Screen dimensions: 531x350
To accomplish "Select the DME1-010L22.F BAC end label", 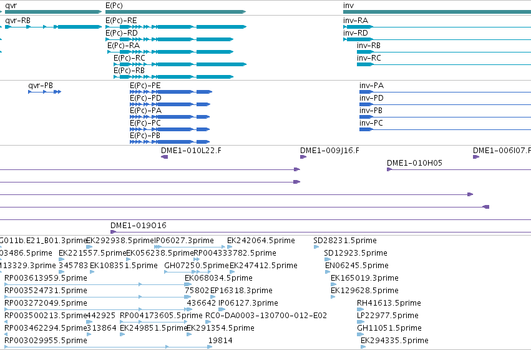I will tap(191, 151).
